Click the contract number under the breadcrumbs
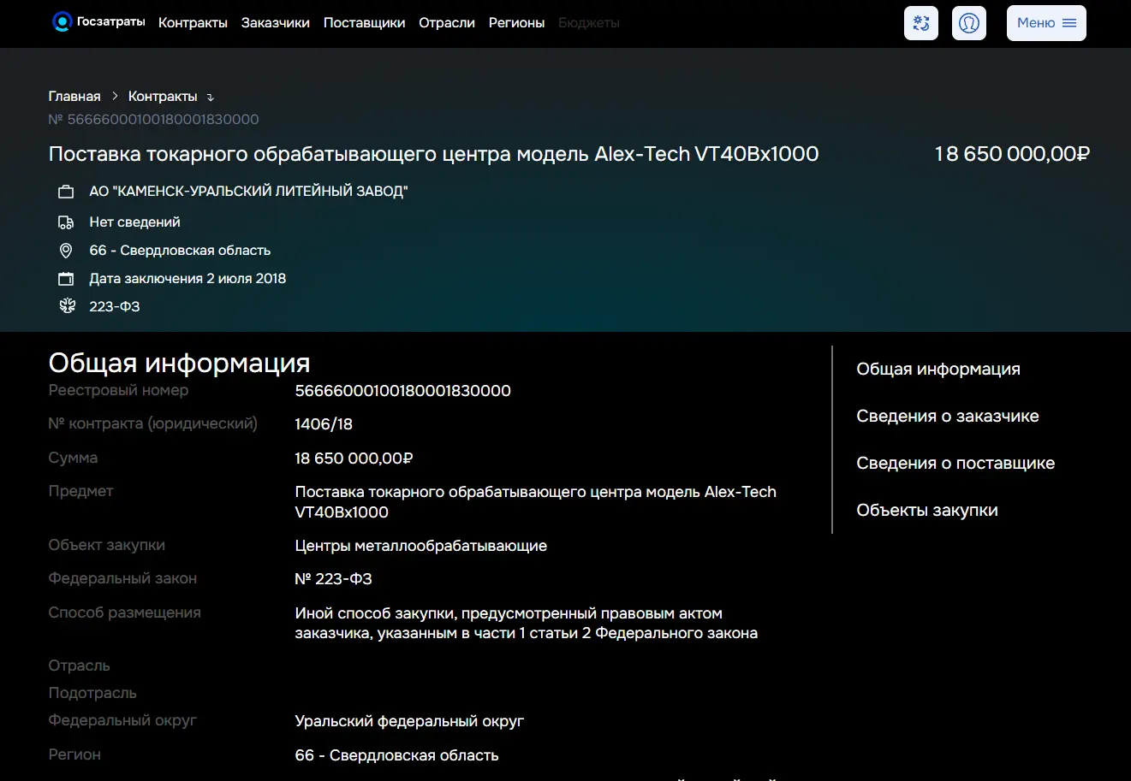This screenshot has width=1131, height=781. (154, 120)
